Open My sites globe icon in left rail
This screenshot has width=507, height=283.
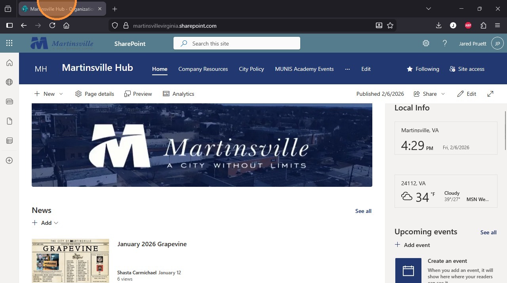click(x=10, y=82)
